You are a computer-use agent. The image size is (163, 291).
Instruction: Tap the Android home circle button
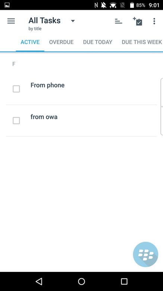pos(81,281)
